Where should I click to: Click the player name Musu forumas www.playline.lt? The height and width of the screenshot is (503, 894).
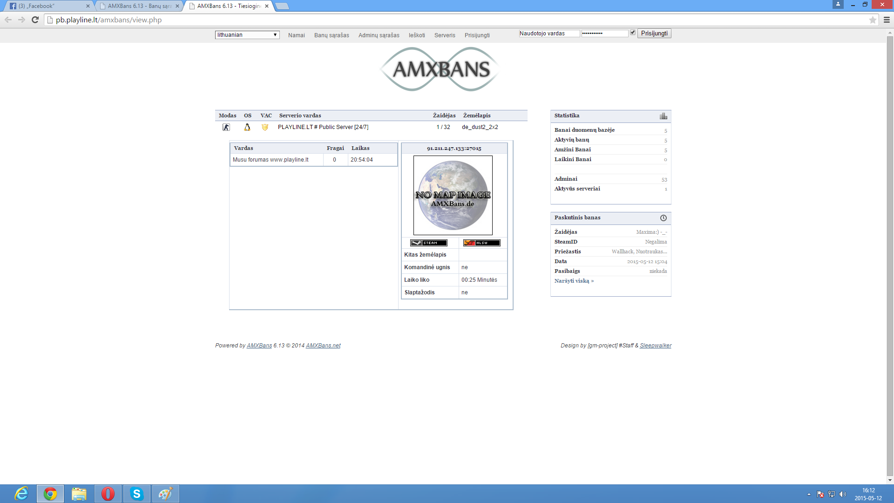(271, 160)
